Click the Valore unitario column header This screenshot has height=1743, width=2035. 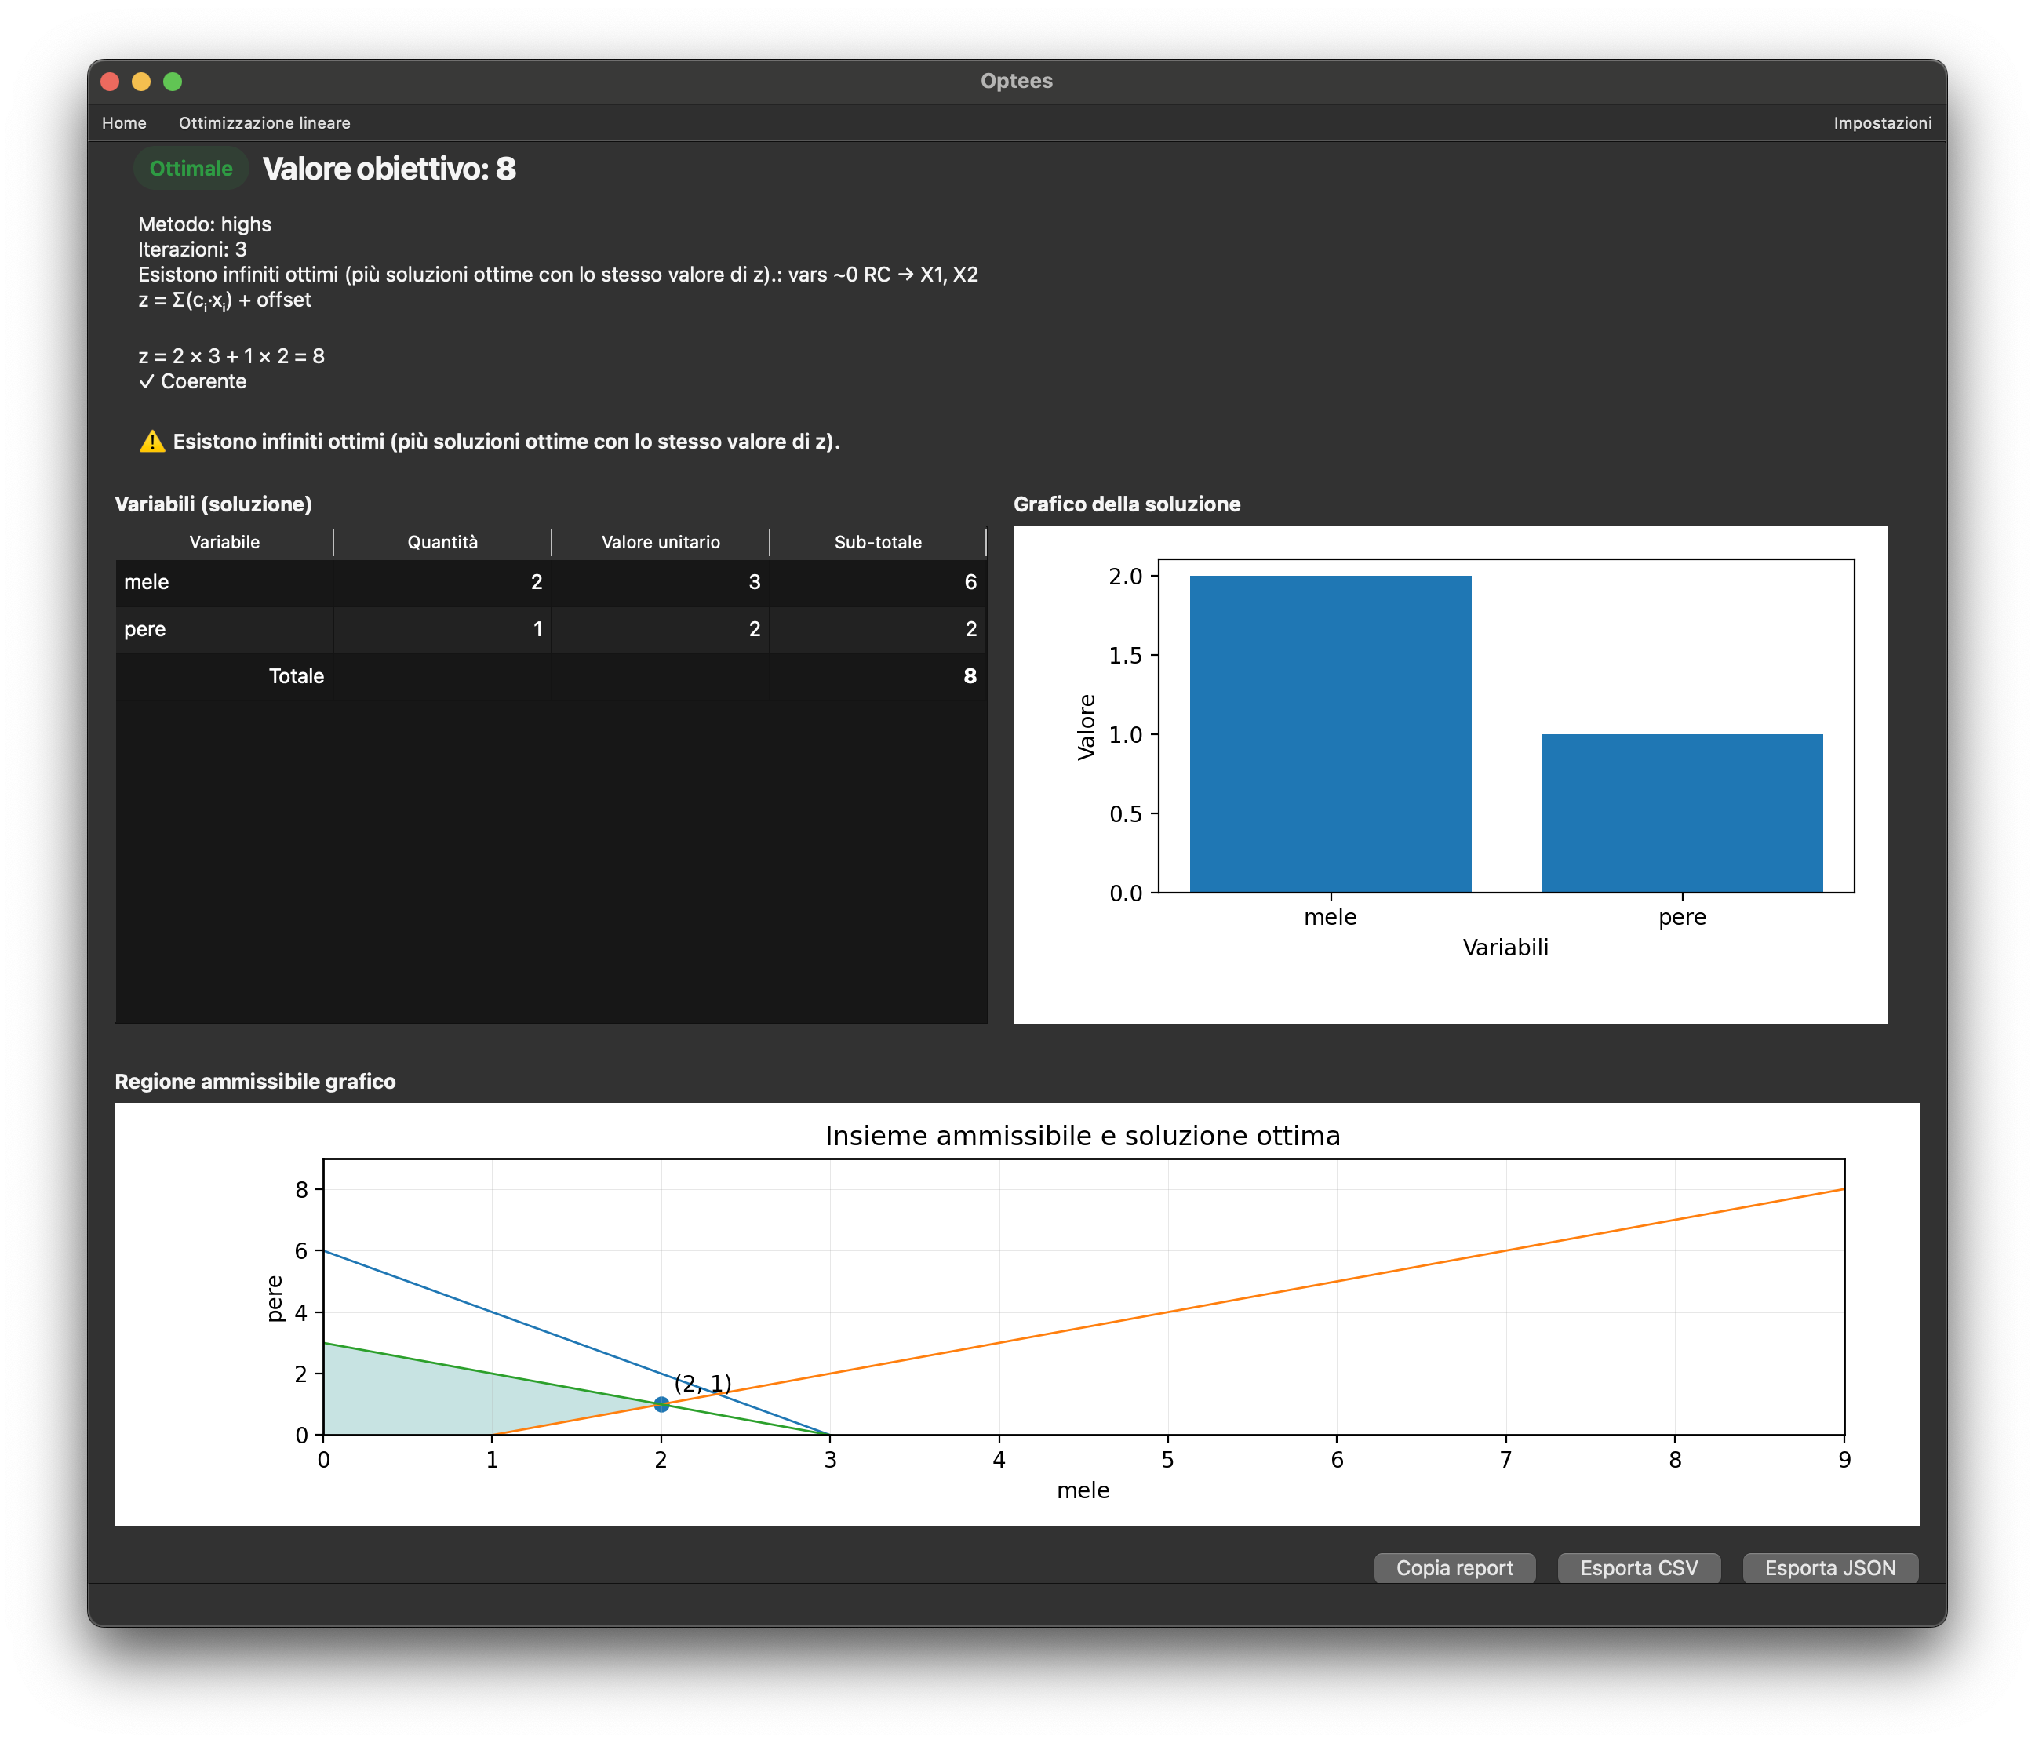pos(660,542)
